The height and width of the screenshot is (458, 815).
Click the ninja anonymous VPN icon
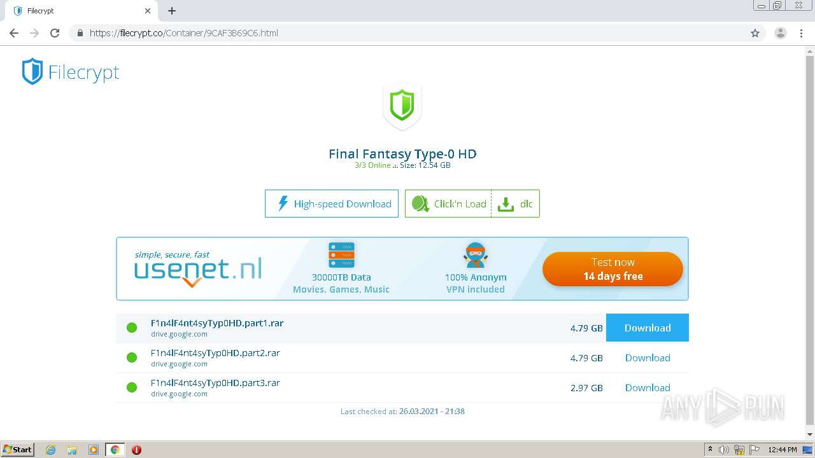coord(476,255)
